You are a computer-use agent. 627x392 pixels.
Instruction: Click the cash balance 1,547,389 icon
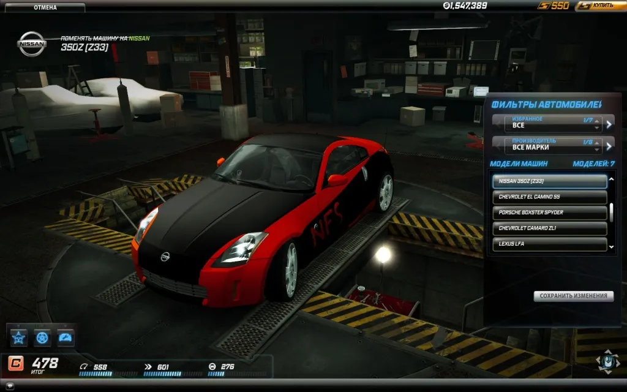[446, 6]
